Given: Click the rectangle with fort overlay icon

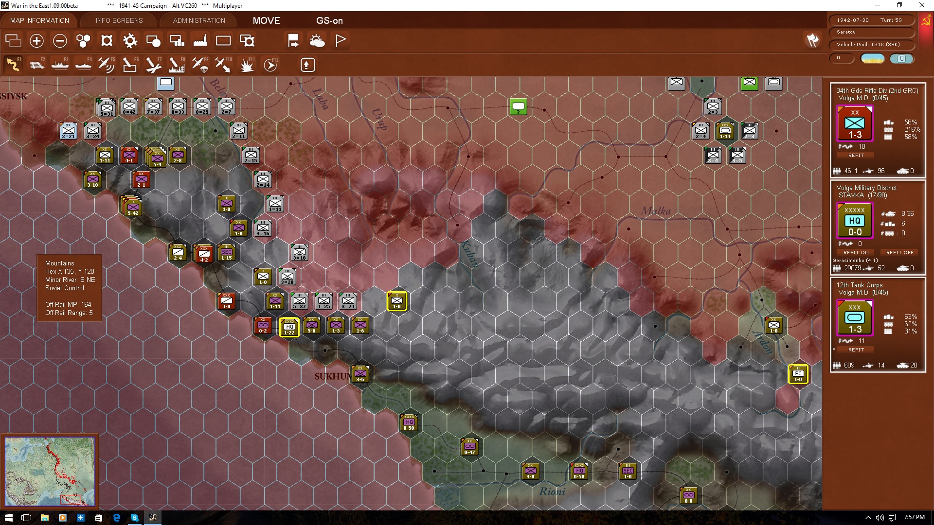Looking at the screenshot, I should point(247,41).
